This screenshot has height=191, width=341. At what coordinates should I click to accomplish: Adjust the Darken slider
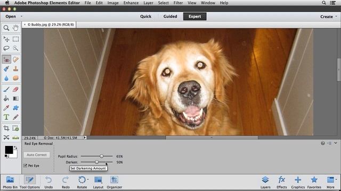97,162
